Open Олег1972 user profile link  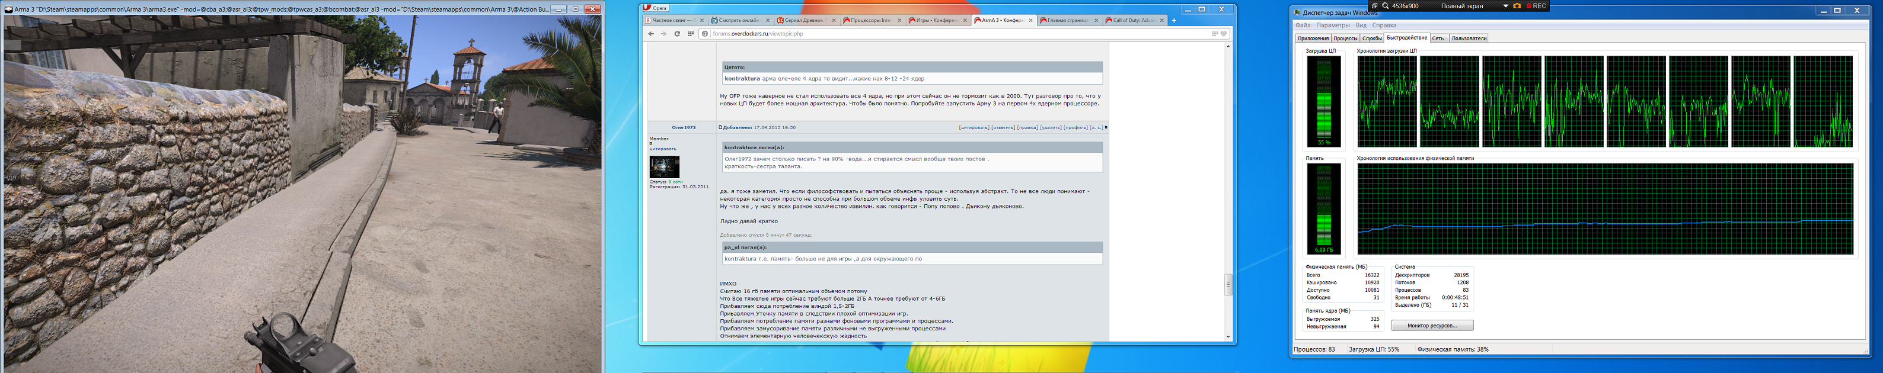click(x=684, y=128)
